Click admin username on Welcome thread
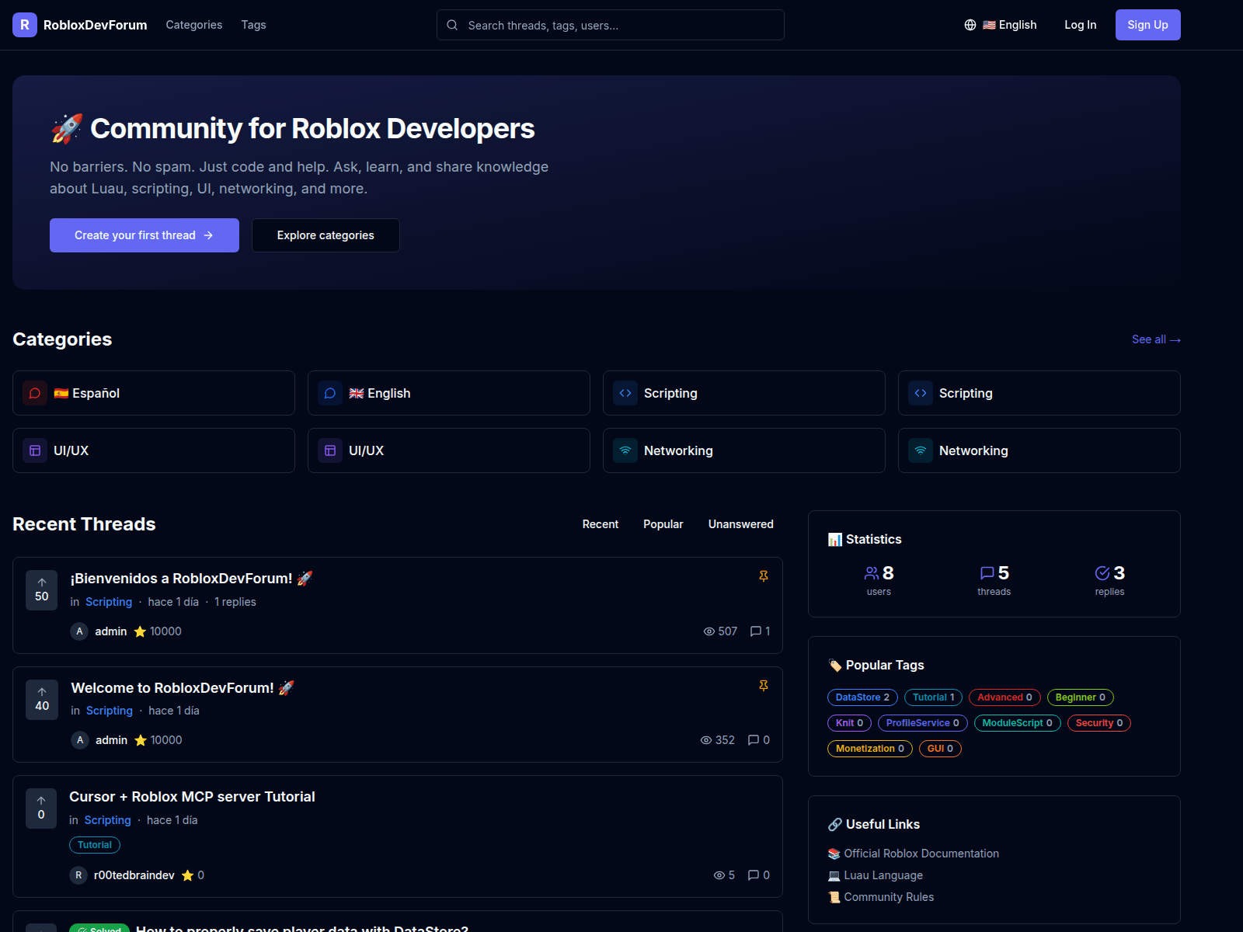Screen dimensions: 1243x932 point(111,740)
